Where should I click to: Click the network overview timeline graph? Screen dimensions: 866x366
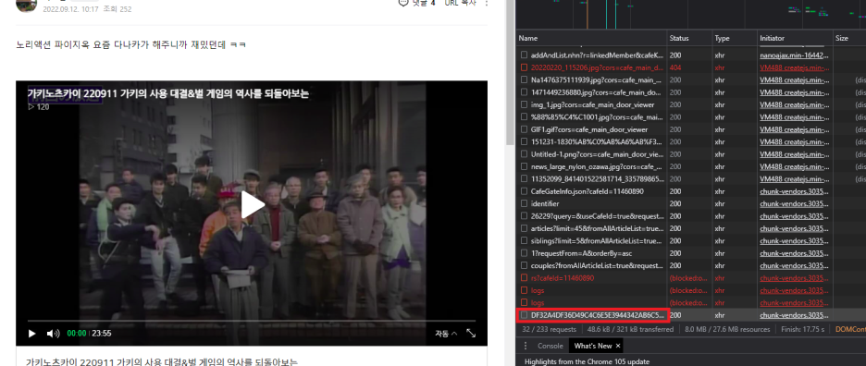[690, 15]
